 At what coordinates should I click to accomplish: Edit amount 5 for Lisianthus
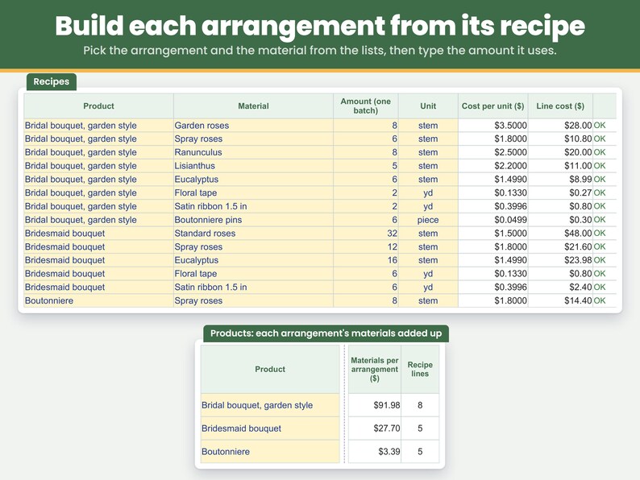[x=366, y=166]
